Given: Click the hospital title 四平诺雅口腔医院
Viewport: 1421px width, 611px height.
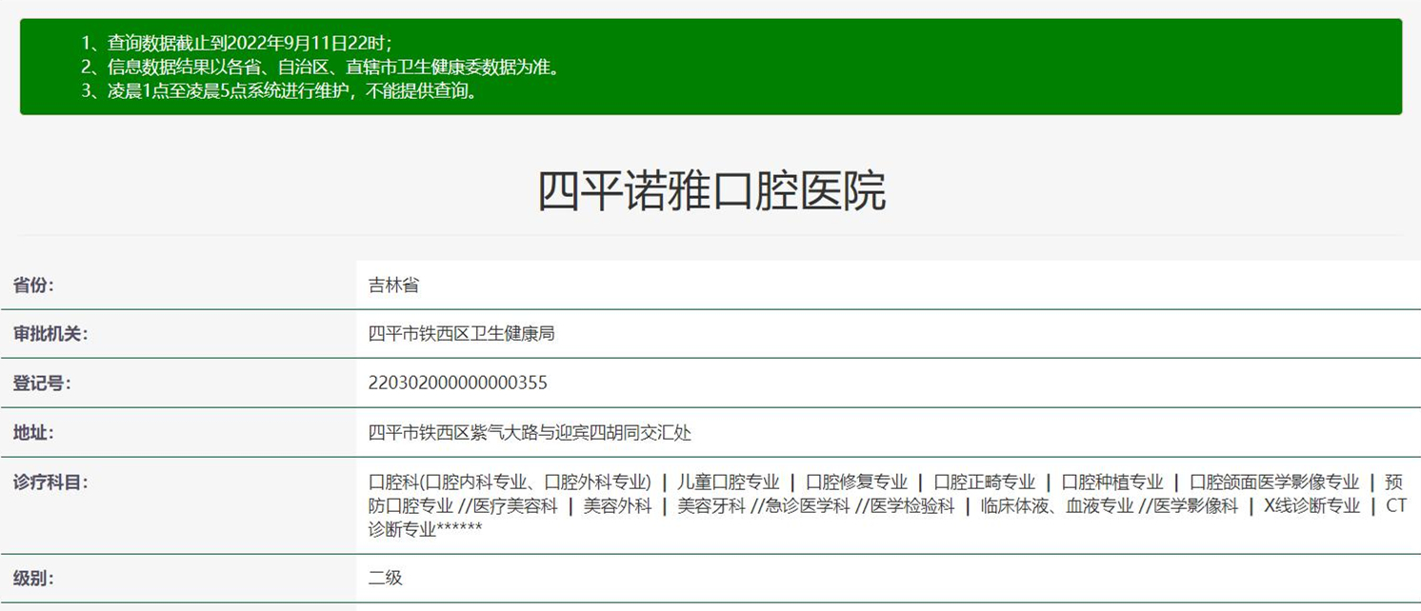Looking at the screenshot, I should (x=710, y=191).
